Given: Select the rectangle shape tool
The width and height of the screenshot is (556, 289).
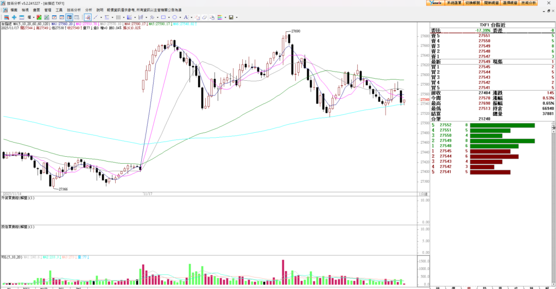Looking at the screenshot, I should pos(163,17).
